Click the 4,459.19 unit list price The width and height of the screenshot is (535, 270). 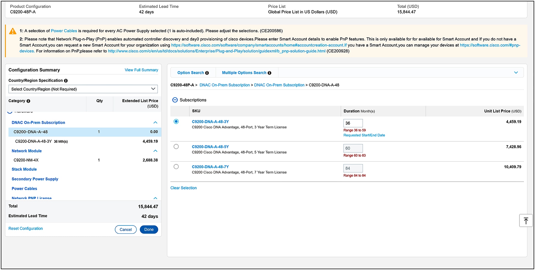pyautogui.click(x=514, y=122)
